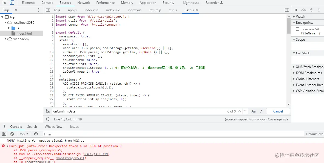
Task: Enable the index.vue:59 breakpoint checkbox
Action: [297, 29]
